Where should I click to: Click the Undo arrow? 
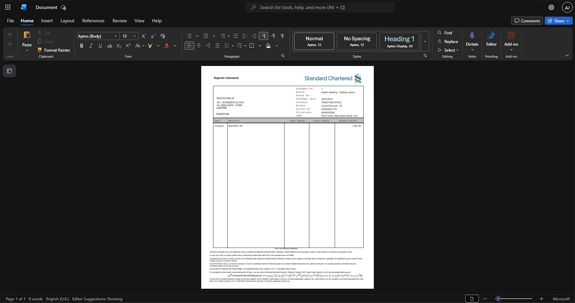click(x=10, y=34)
